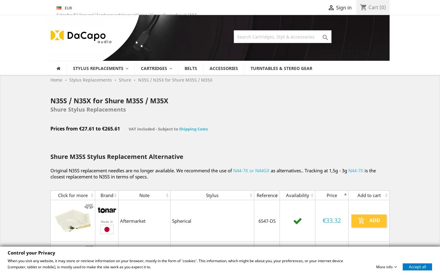Expand the Stylus Replacements menu

click(x=101, y=68)
